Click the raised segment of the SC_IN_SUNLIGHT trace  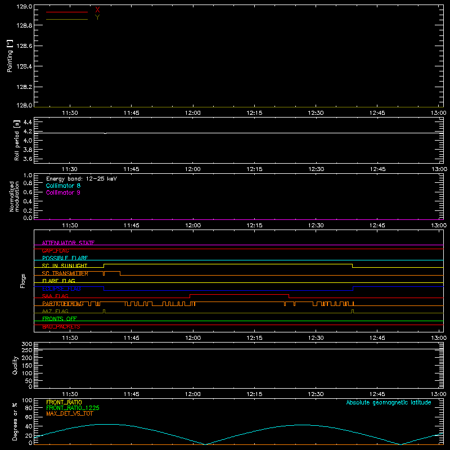point(228,264)
